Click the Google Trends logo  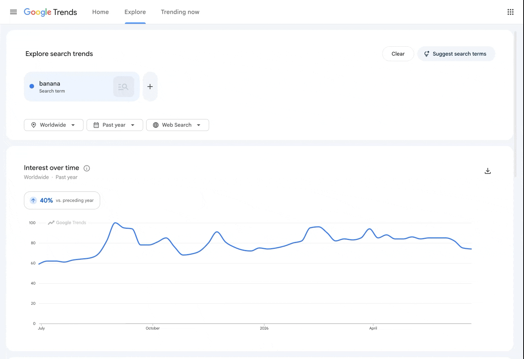50,12
